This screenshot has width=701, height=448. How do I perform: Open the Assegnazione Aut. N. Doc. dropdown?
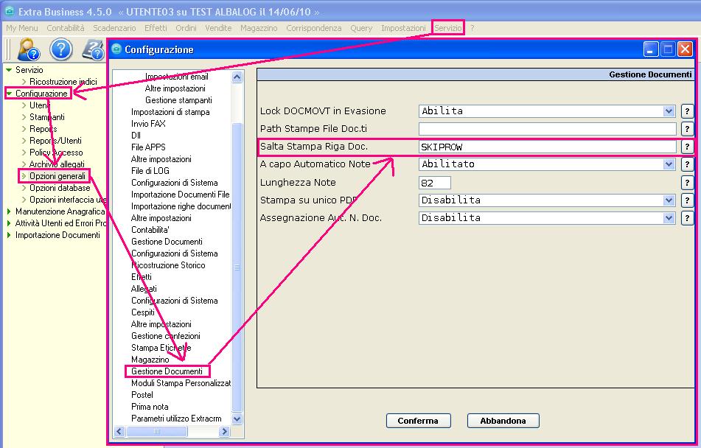coord(669,218)
